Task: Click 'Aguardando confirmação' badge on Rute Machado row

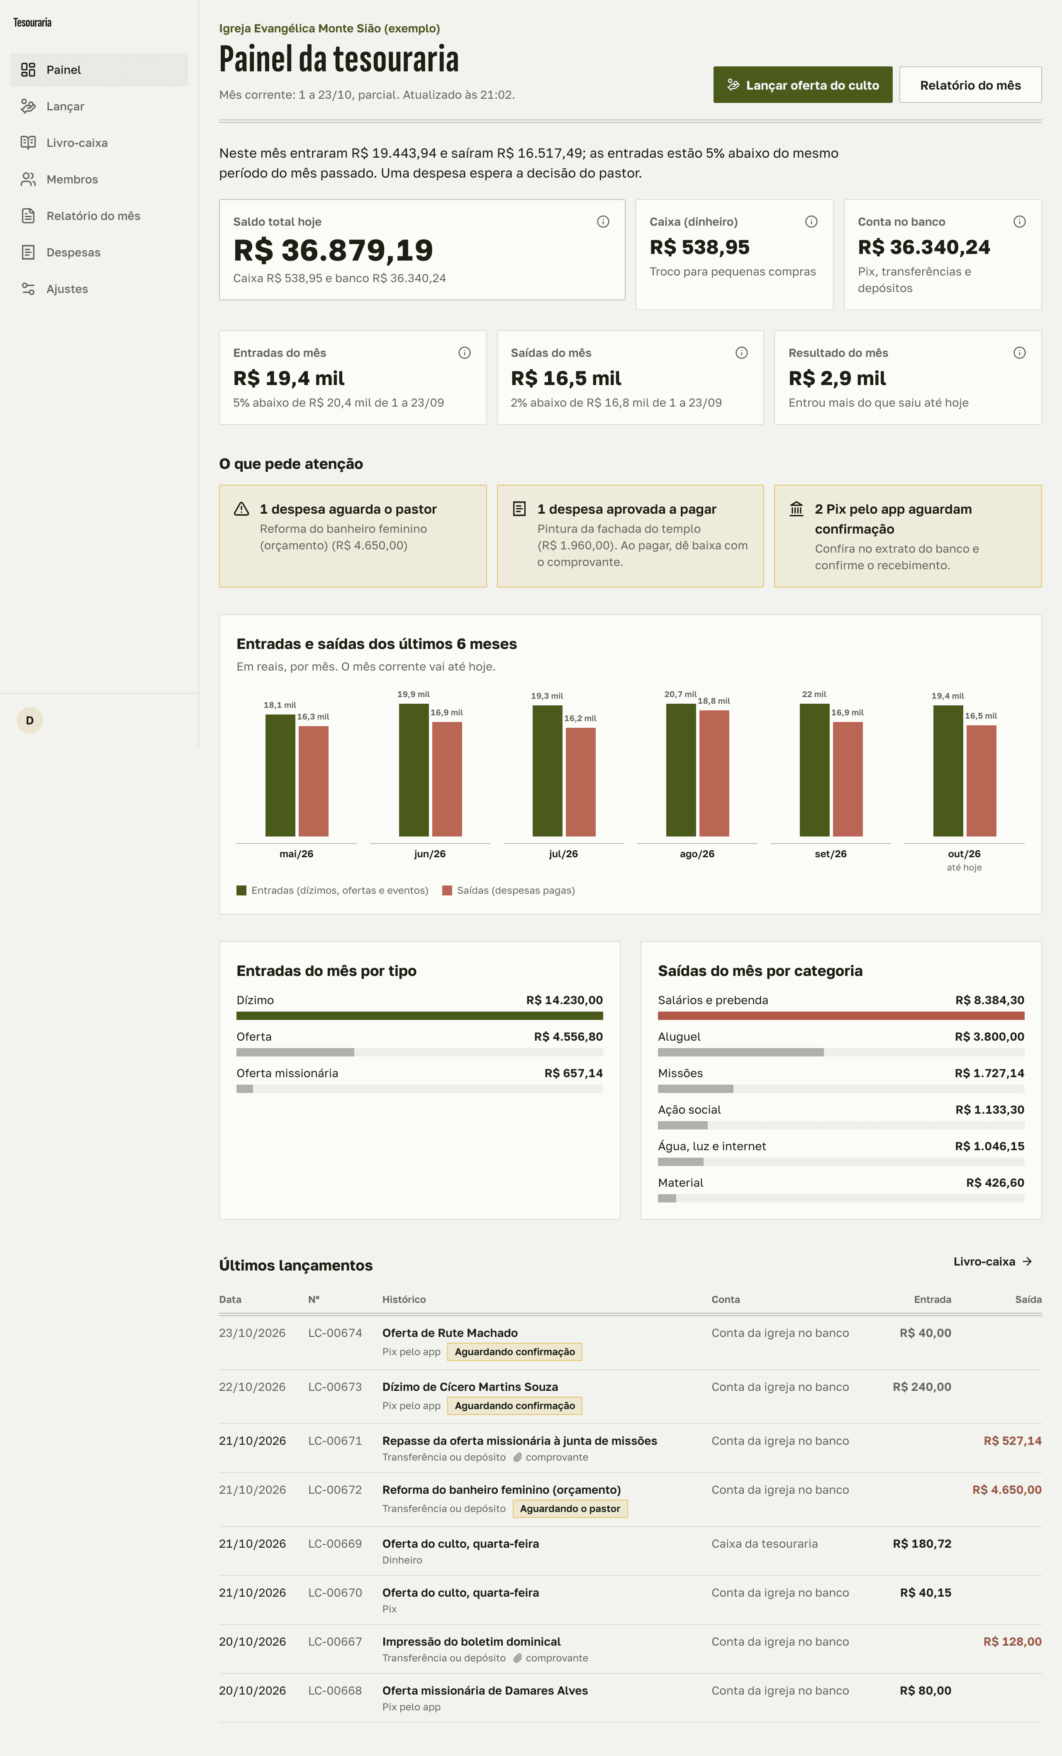Action: pyautogui.click(x=515, y=1352)
